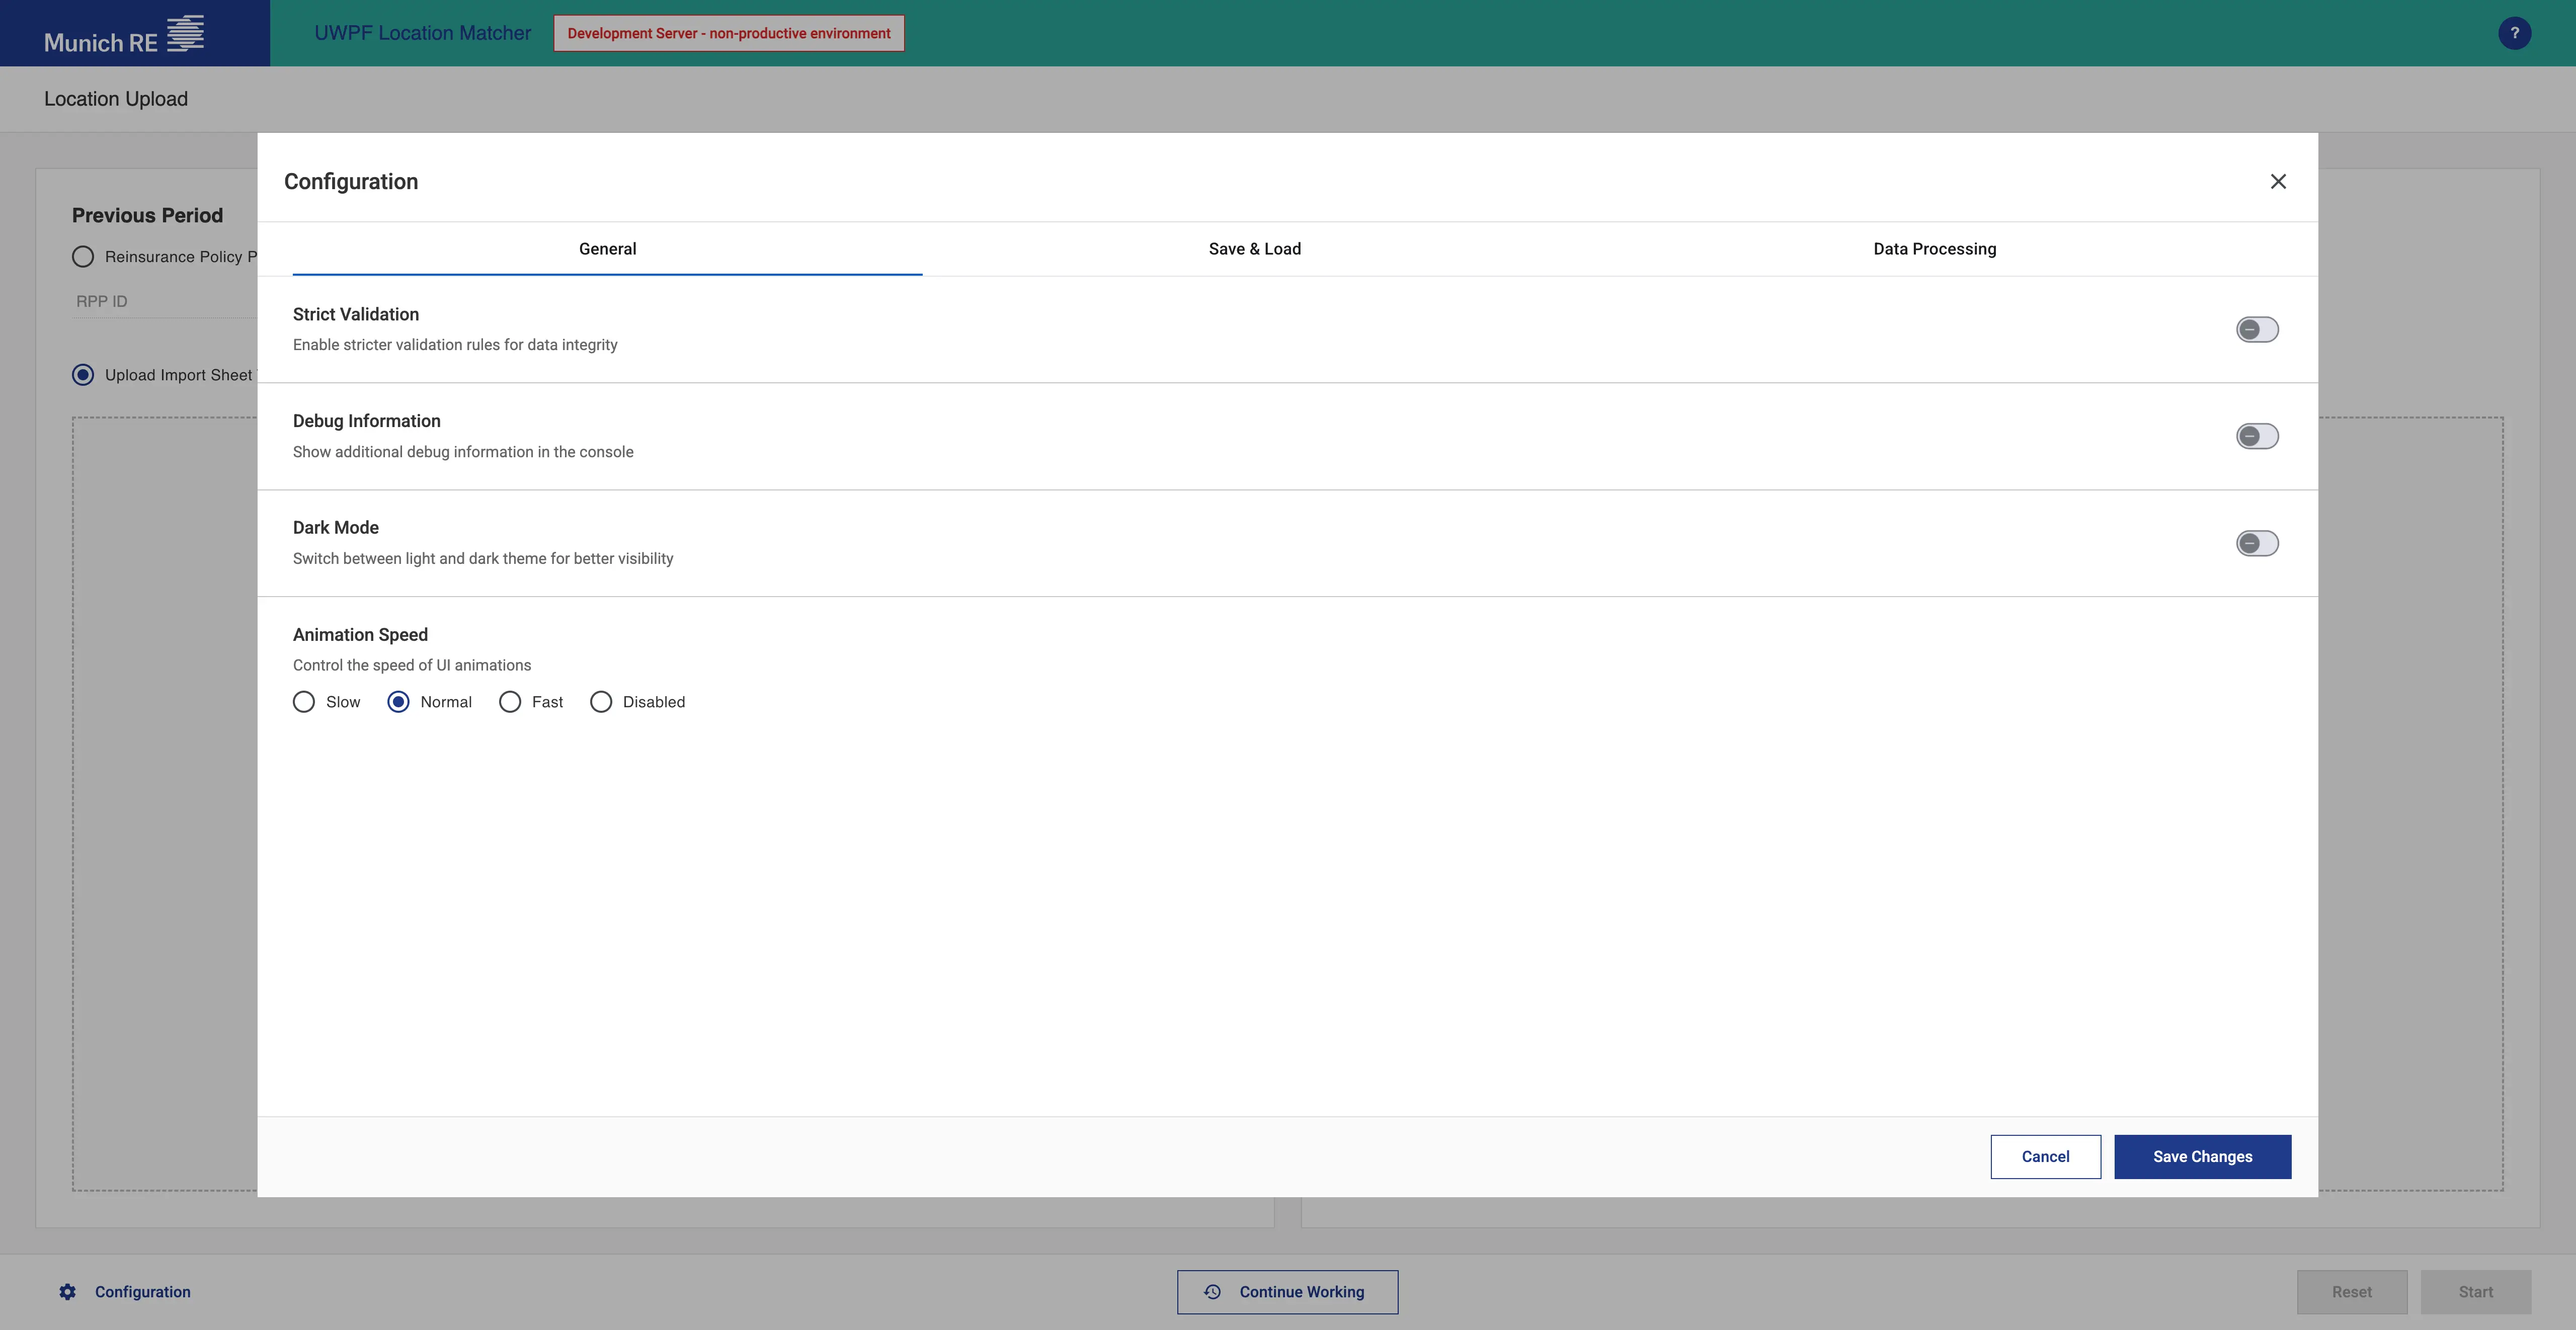Click the Continue Working history icon
2576x1330 pixels.
(x=1212, y=1292)
